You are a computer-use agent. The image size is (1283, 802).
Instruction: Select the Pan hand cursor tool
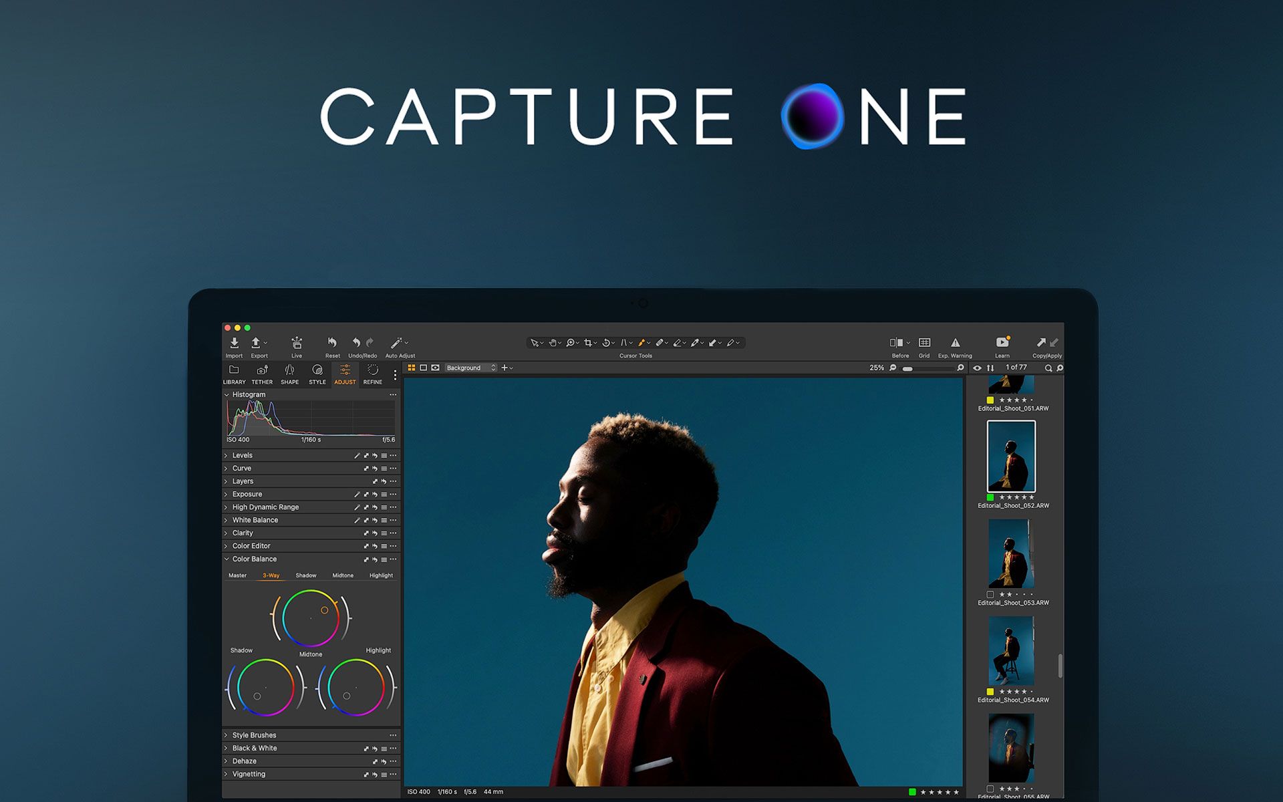point(553,343)
